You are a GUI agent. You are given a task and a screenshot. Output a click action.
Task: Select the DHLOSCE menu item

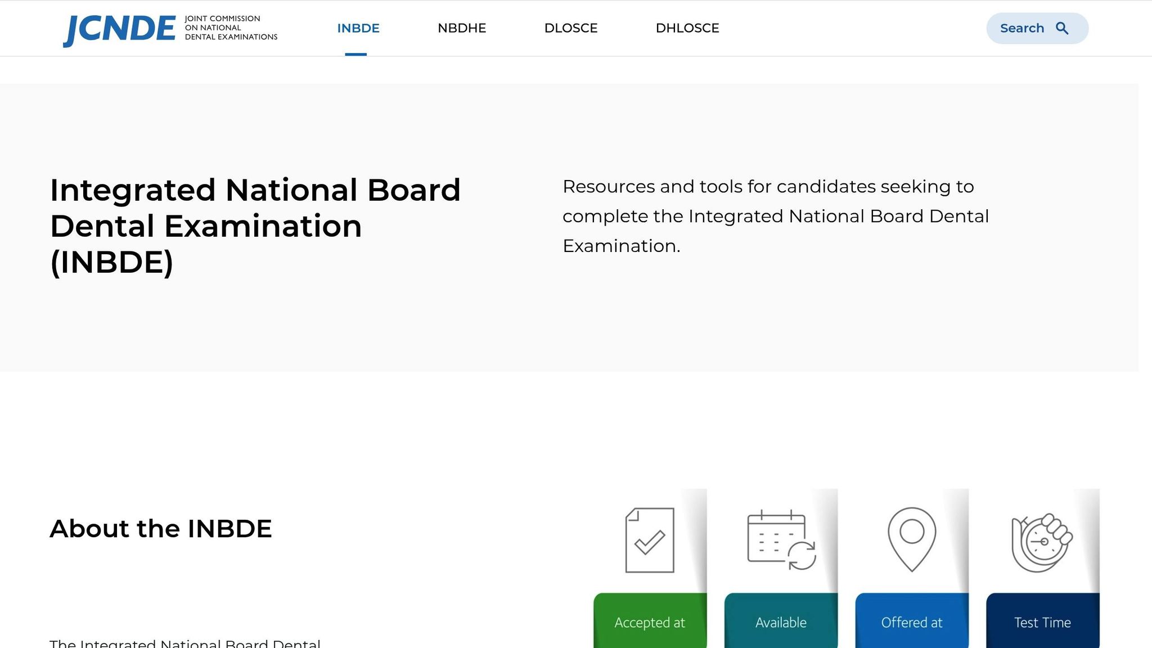coord(687,28)
